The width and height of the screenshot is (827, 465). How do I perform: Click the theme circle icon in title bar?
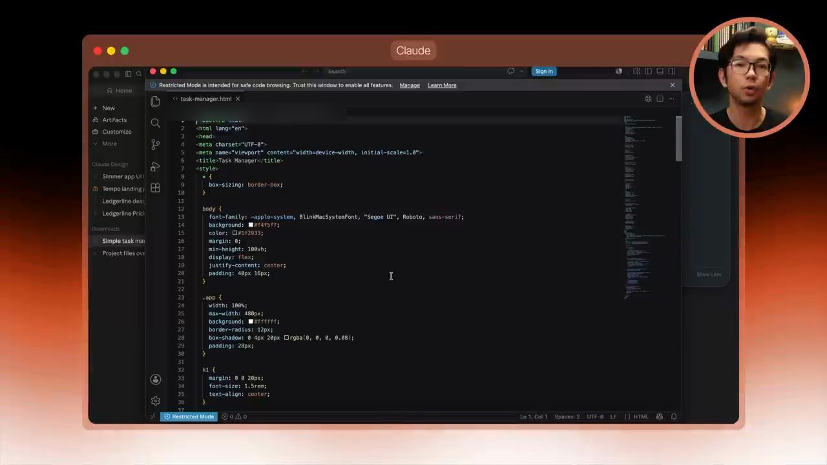[618, 71]
